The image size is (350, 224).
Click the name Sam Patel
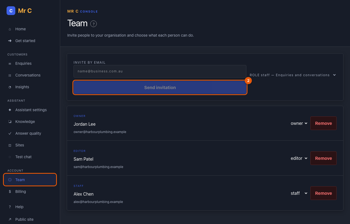click(x=83, y=159)
